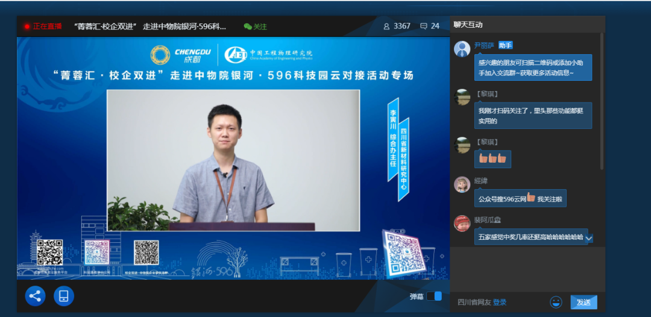651x317 pixels.
Task: Click the message 五家感觉中奖几率还挺高
Action: (x=531, y=237)
